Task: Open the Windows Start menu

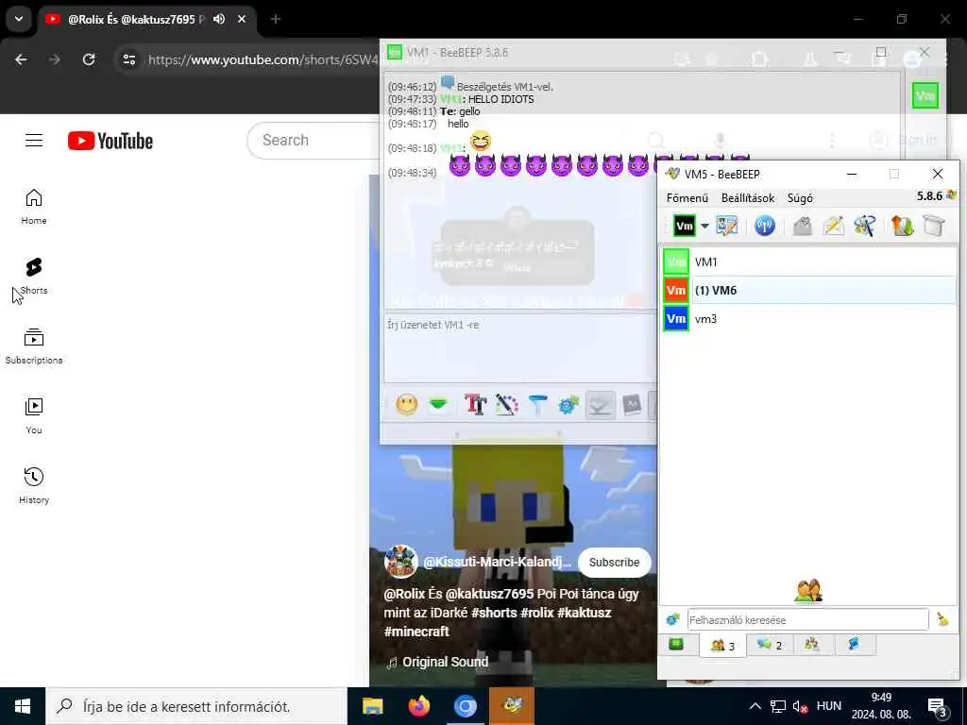Action: point(23,706)
